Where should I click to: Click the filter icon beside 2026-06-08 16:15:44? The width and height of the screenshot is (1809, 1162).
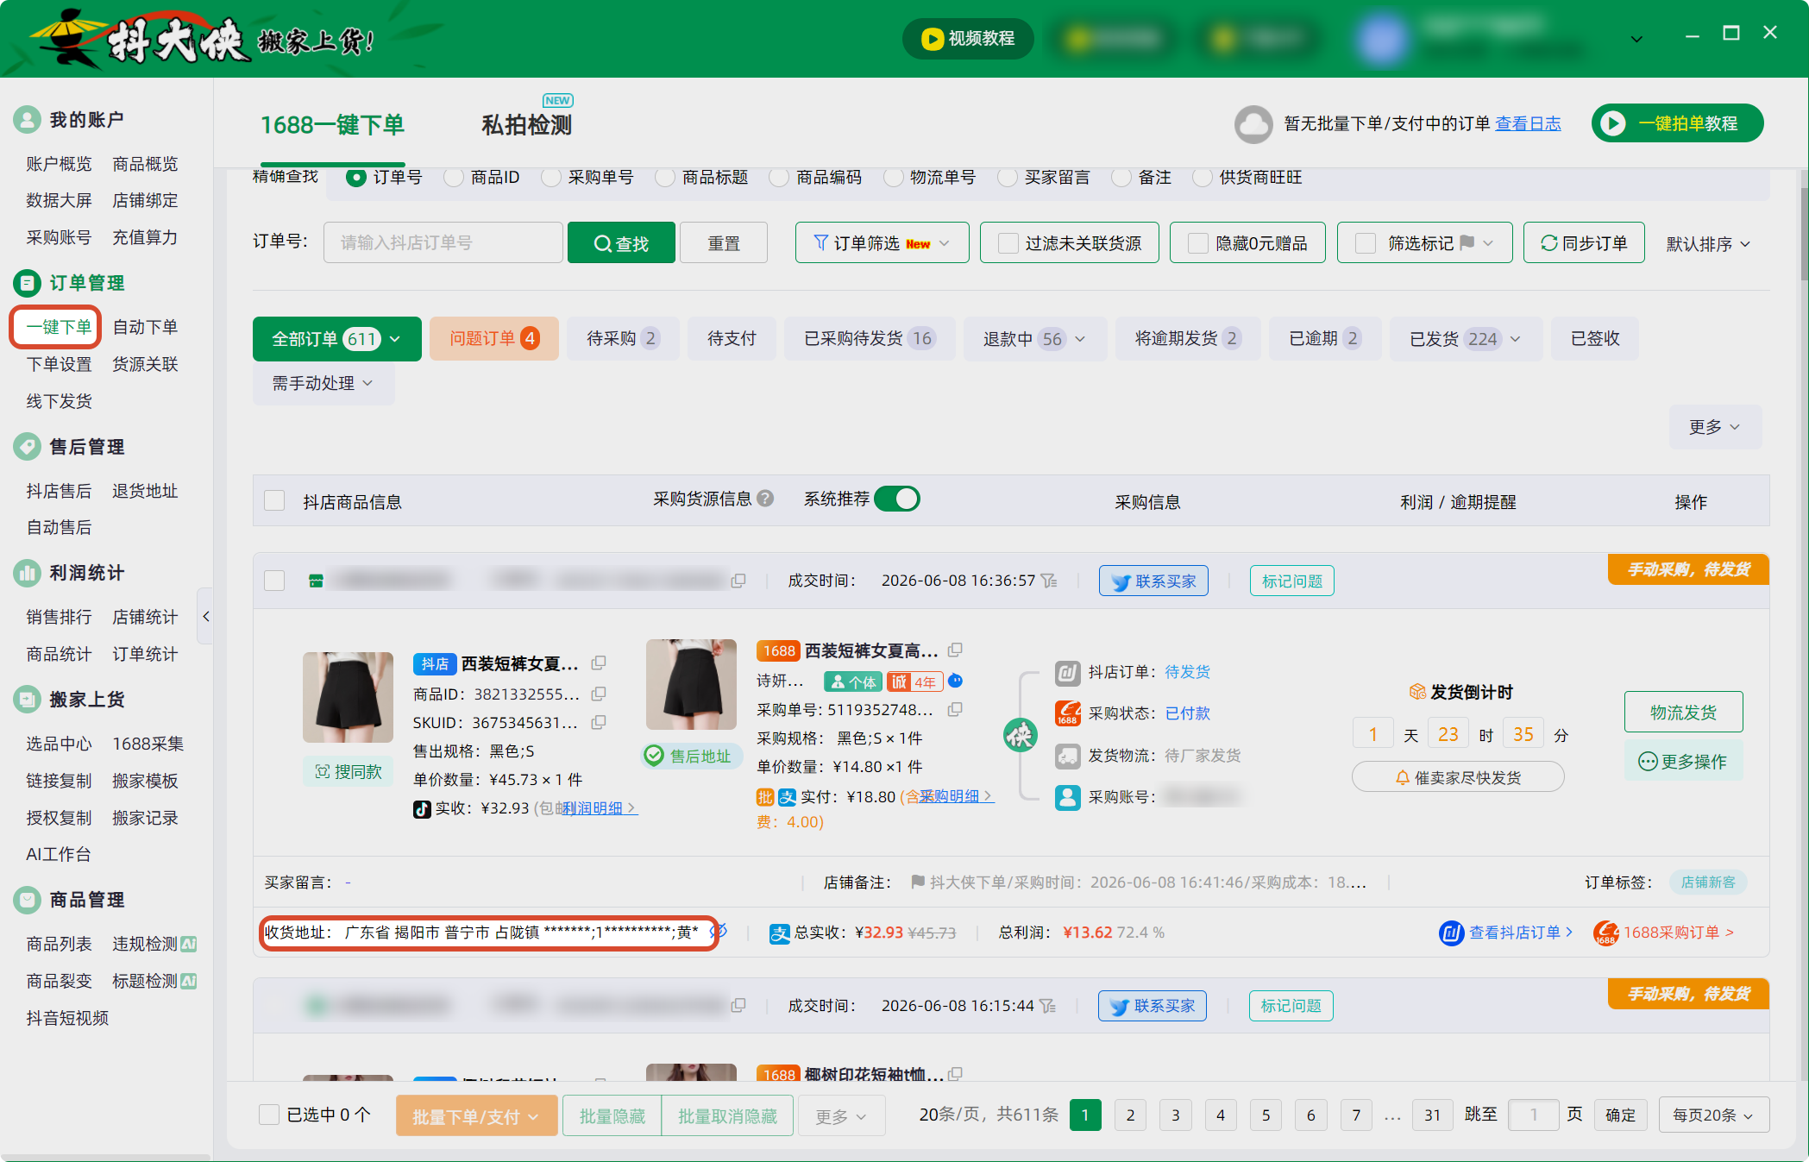click(x=1047, y=1006)
